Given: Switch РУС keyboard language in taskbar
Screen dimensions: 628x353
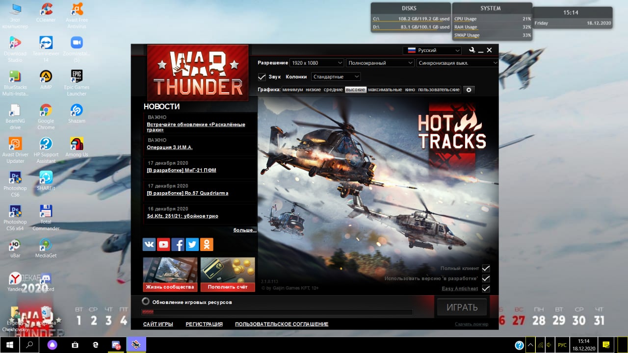Looking at the screenshot, I should [562, 345].
